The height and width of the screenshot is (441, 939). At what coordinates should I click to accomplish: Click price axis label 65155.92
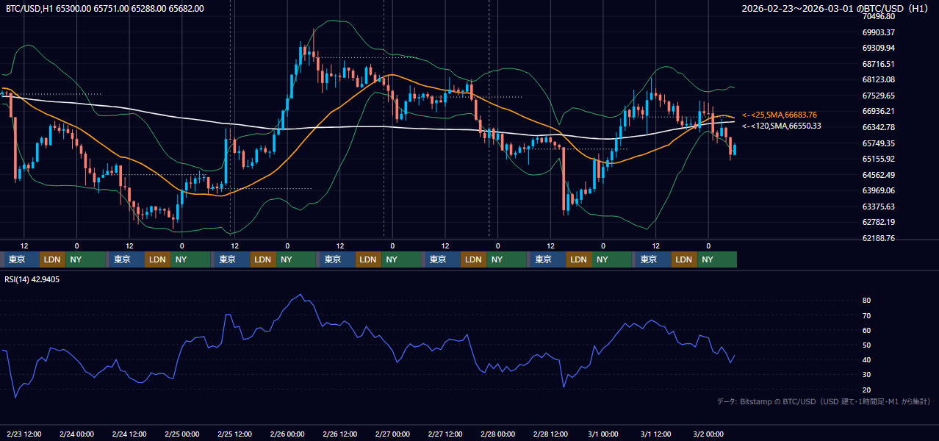[x=878, y=159]
